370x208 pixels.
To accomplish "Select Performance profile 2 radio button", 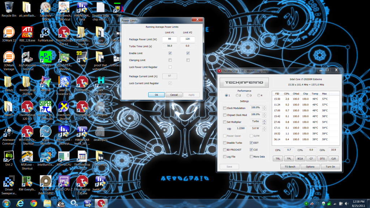I will tap(237, 95).
